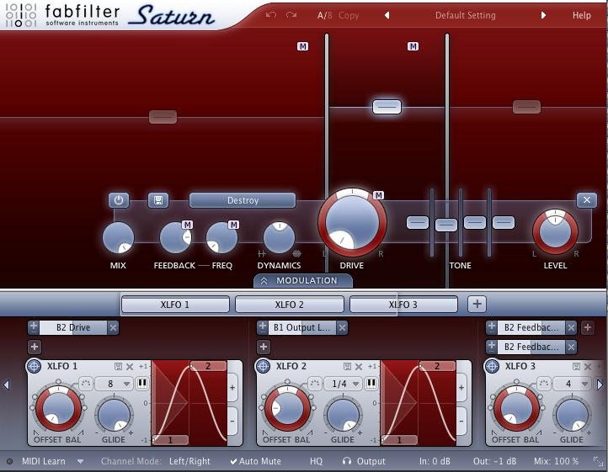Click XLFO 2 step sequencer dots icon
Viewport: 608px width, 472px height.
coord(315,384)
